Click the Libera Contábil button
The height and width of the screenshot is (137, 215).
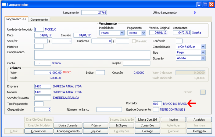pyautogui.click(x=147, y=120)
